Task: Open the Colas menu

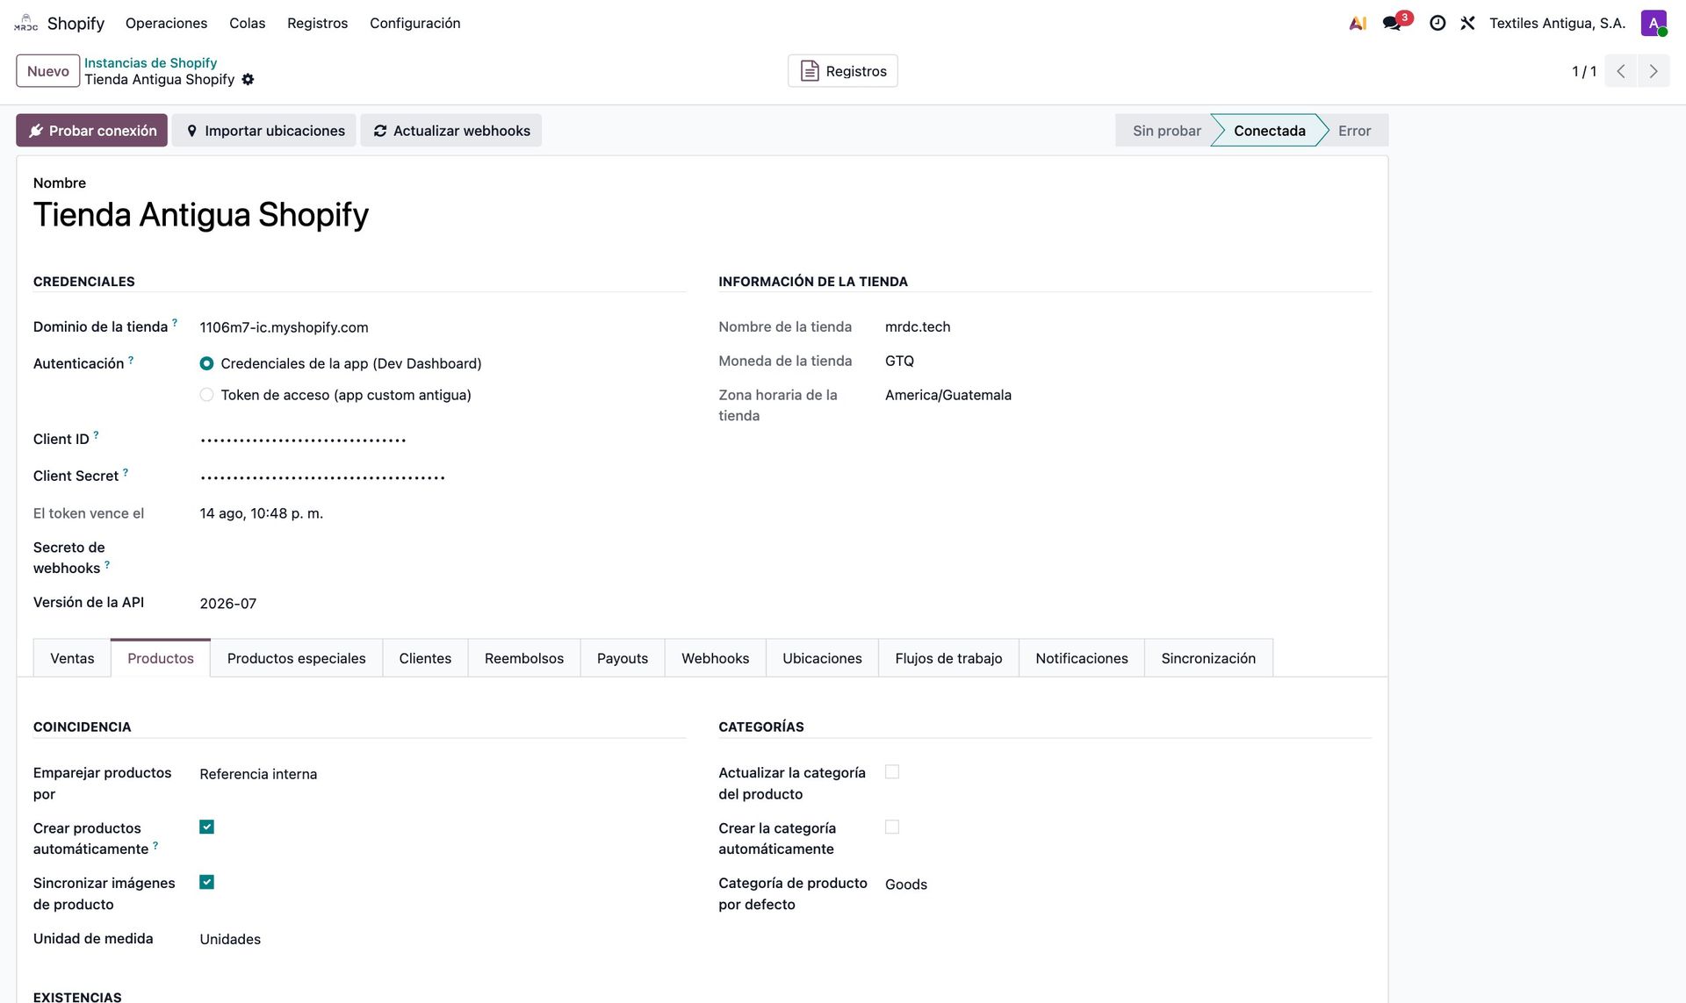Action: 247,23
